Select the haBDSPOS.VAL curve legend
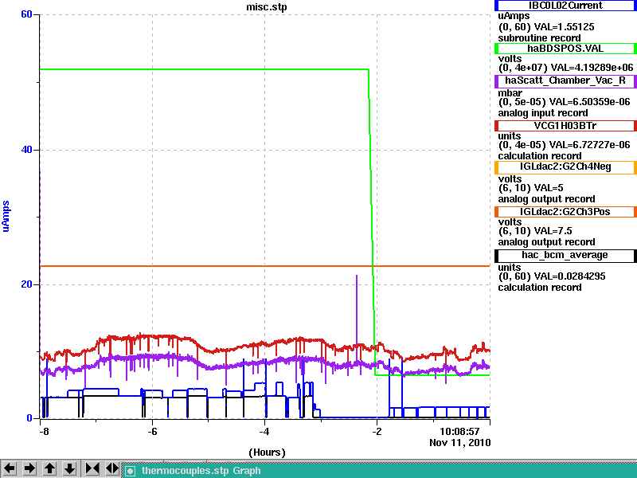The width and height of the screenshot is (637, 478). 565,49
